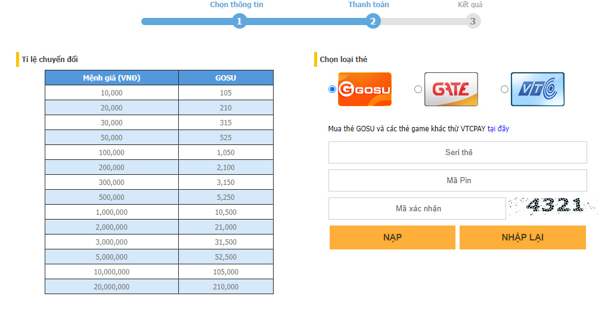Screen dimensions: 614x324
Task: Click the 'Thanh toán' step label
Action: point(368,5)
